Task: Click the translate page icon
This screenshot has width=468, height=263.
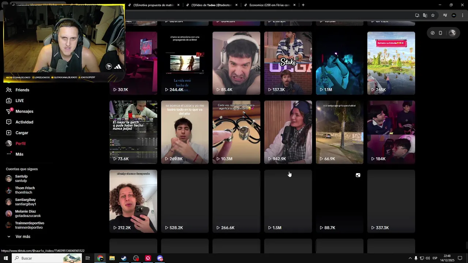Action: (x=425, y=15)
